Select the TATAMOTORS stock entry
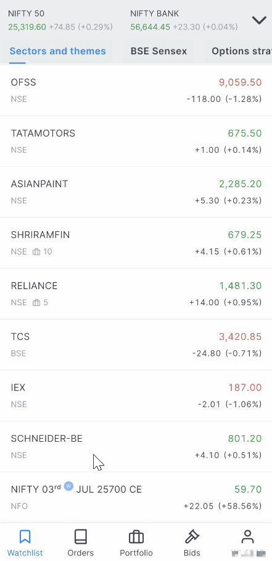272x561 pixels. coord(136,141)
